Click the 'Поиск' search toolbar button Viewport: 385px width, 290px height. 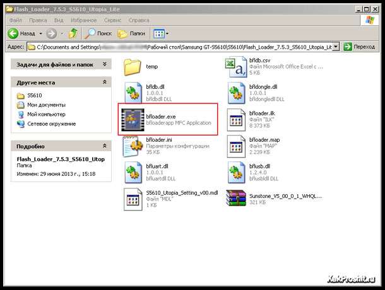98,33
